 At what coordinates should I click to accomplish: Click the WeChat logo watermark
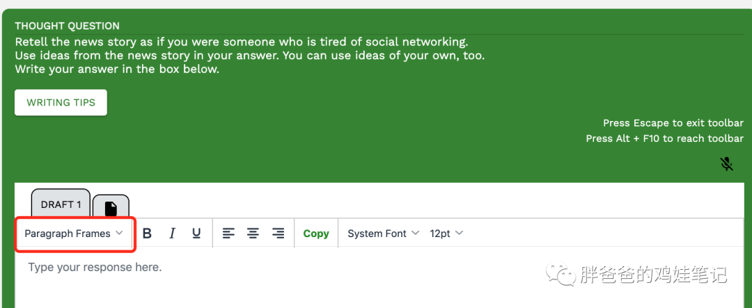pos(560,275)
